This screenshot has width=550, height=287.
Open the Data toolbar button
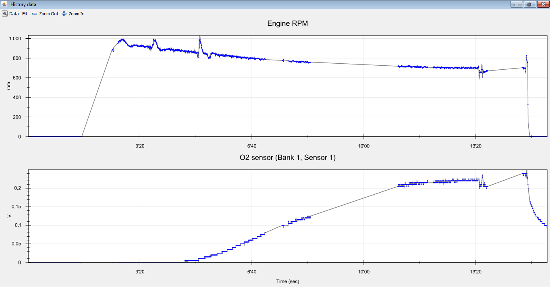pyautogui.click(x=10, y=14)
